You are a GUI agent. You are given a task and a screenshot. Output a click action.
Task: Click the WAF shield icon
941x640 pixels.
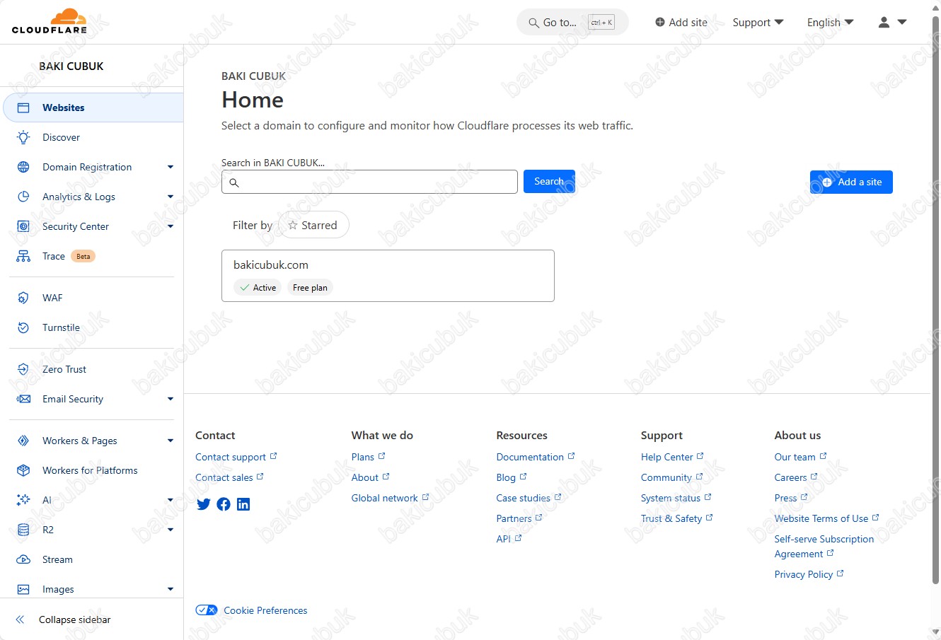tap(23, 298)
